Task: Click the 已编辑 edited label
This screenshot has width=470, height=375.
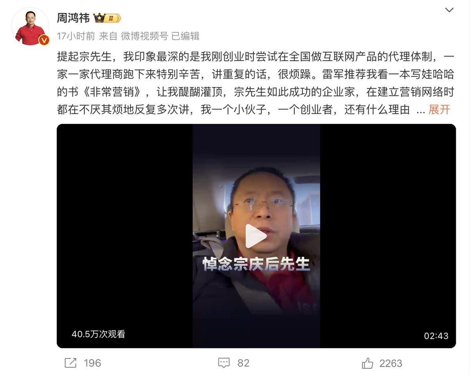Action: tap(186, 36)
